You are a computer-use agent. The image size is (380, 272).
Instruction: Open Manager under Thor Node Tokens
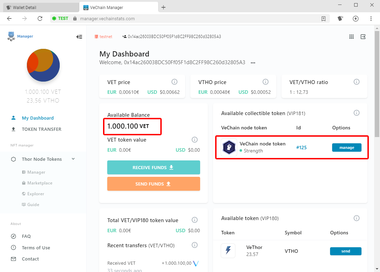pyautogui.click(x=36, y=172)
